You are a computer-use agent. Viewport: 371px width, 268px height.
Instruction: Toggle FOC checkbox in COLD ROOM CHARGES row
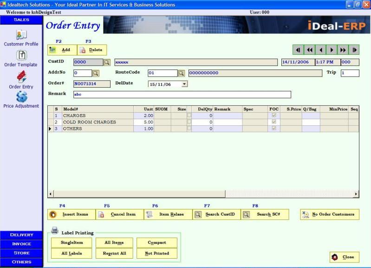point(274,121)
